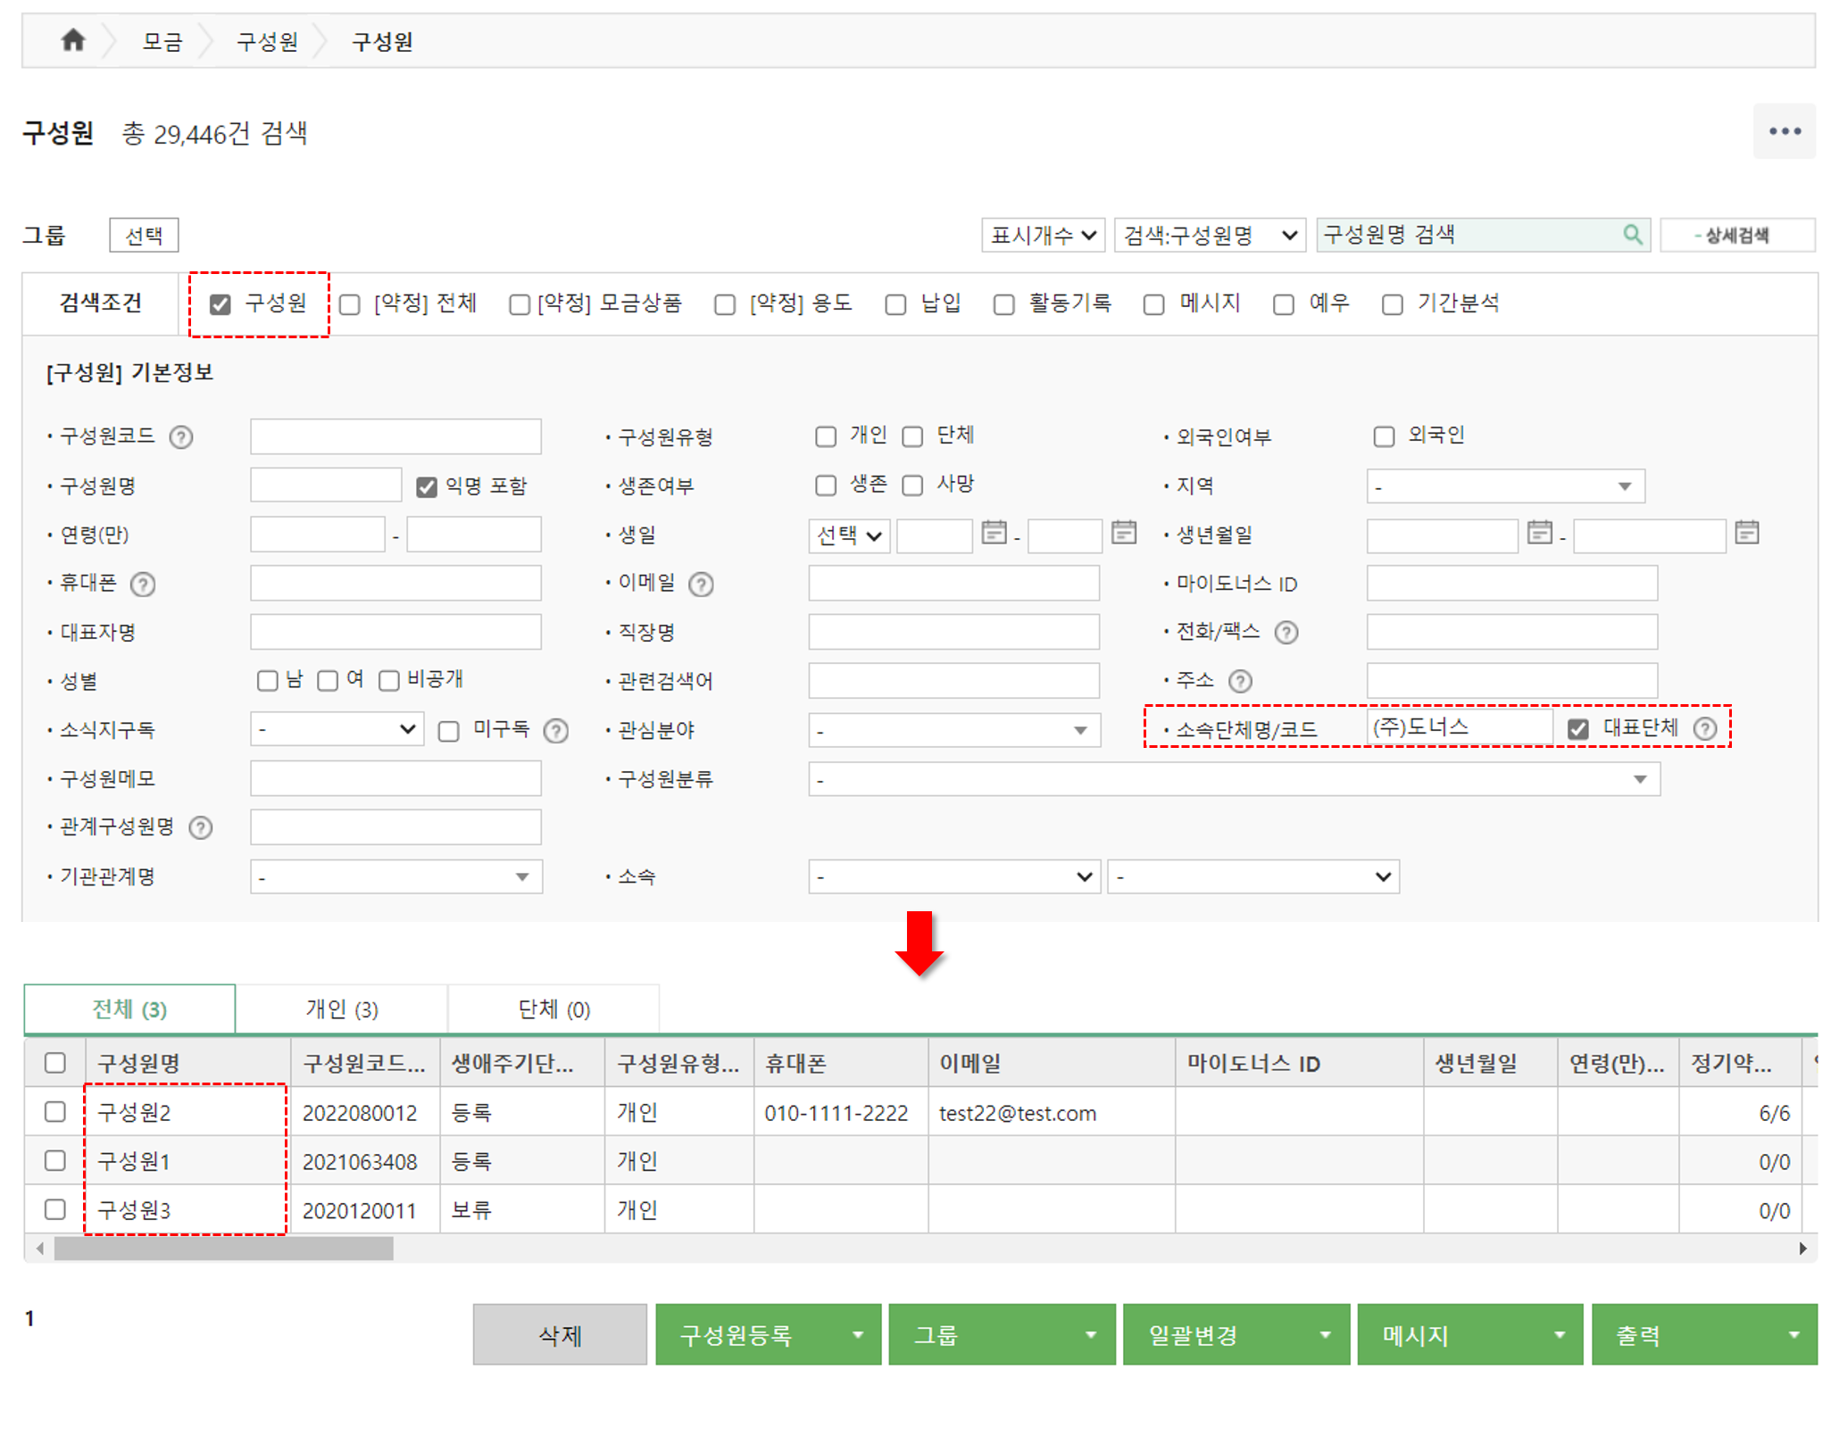Uncheck the 익명 포함 checkbox
1839x1436 pixels.
427,486
